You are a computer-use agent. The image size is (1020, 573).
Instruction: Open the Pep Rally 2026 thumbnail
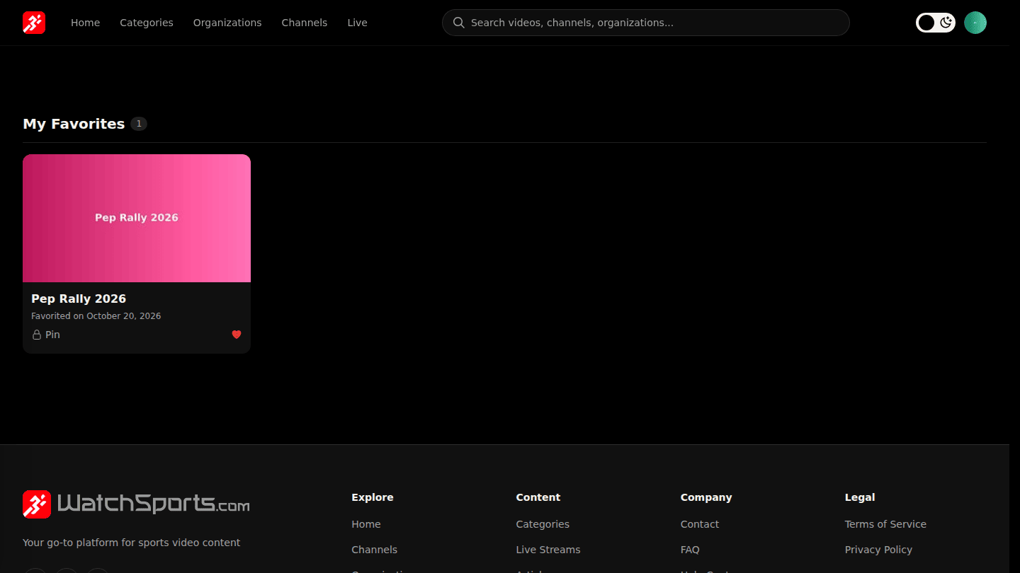[x=137, y=218]
